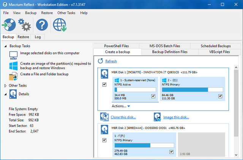Viewport: 243px width, 160px height.
Task: Click the Clone this disk link
Action: [x=123, y=117]
